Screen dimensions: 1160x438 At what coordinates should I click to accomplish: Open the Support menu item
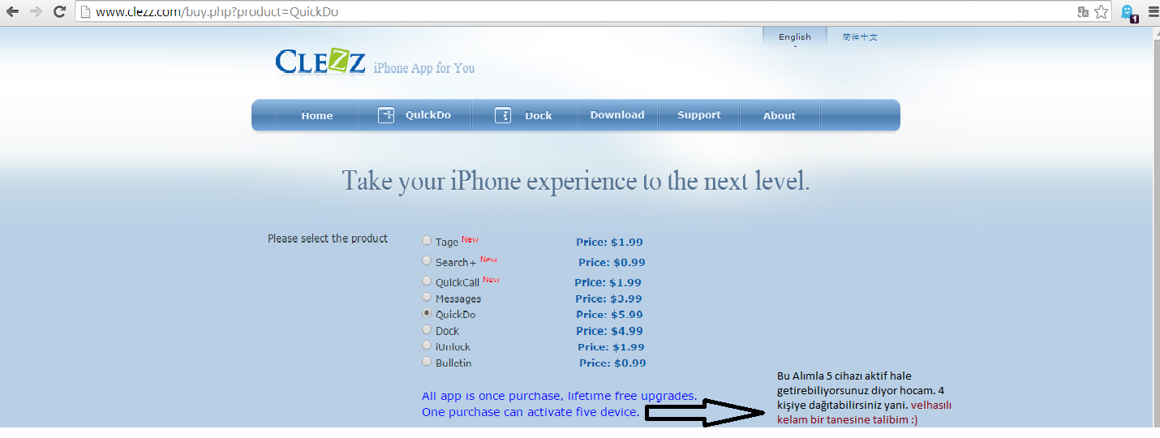pos(699,115)
